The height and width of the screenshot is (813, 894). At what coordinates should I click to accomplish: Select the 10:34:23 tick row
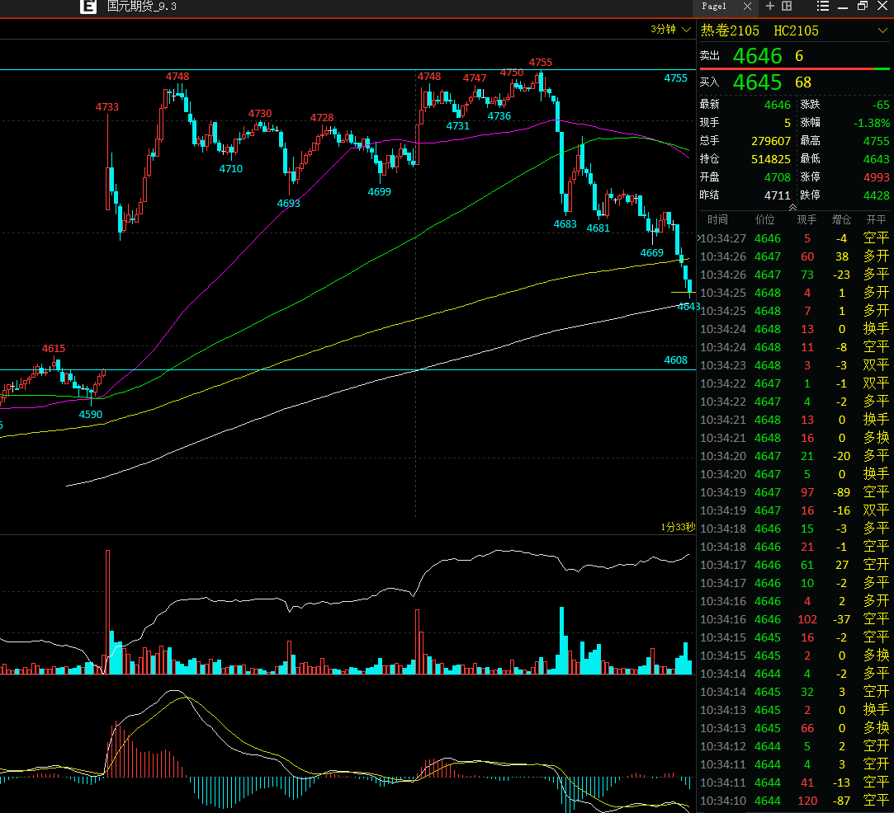click(795, 365)
